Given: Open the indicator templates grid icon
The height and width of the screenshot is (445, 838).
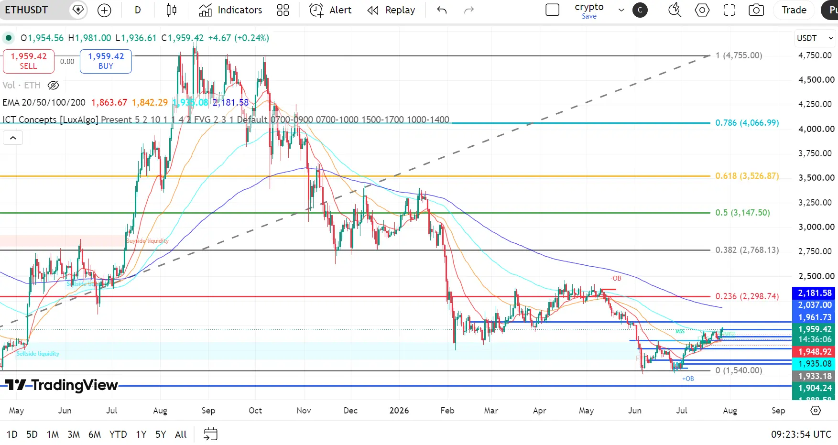Looking at the screenshot, I should pos(283,10).
